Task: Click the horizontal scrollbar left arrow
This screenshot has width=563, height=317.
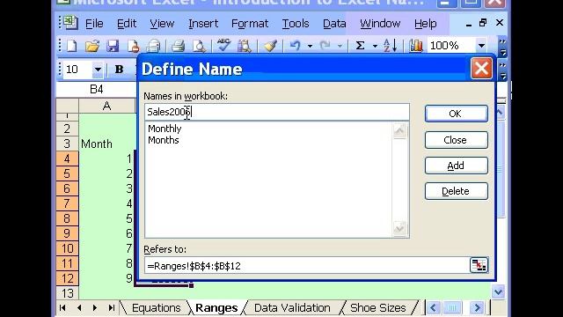Action: (434, 308)
